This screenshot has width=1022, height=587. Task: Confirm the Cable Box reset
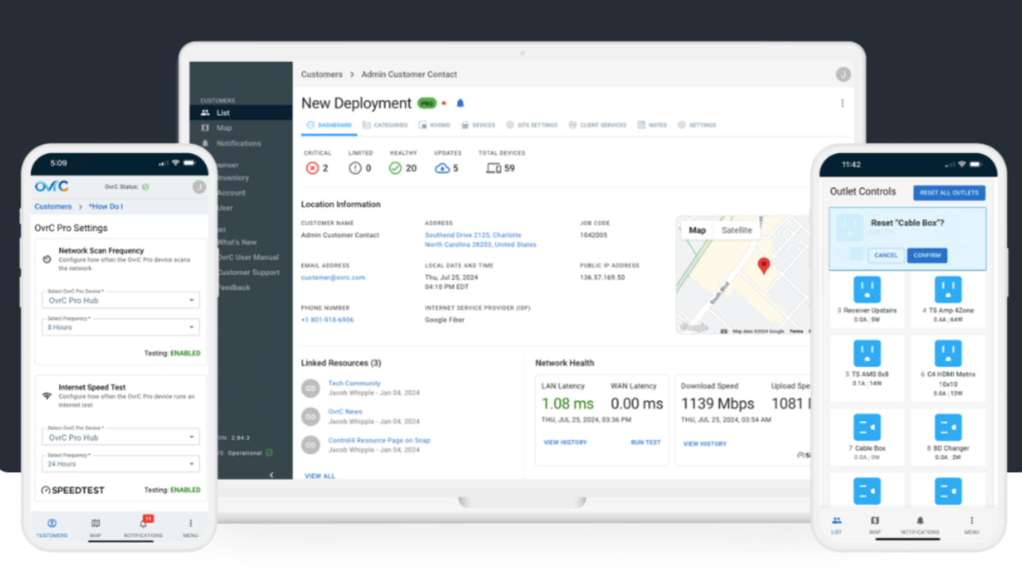click(x=927, y=256)
